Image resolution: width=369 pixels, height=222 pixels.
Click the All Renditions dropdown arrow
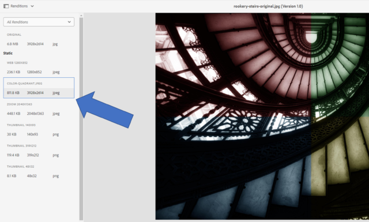coord(69,22)
